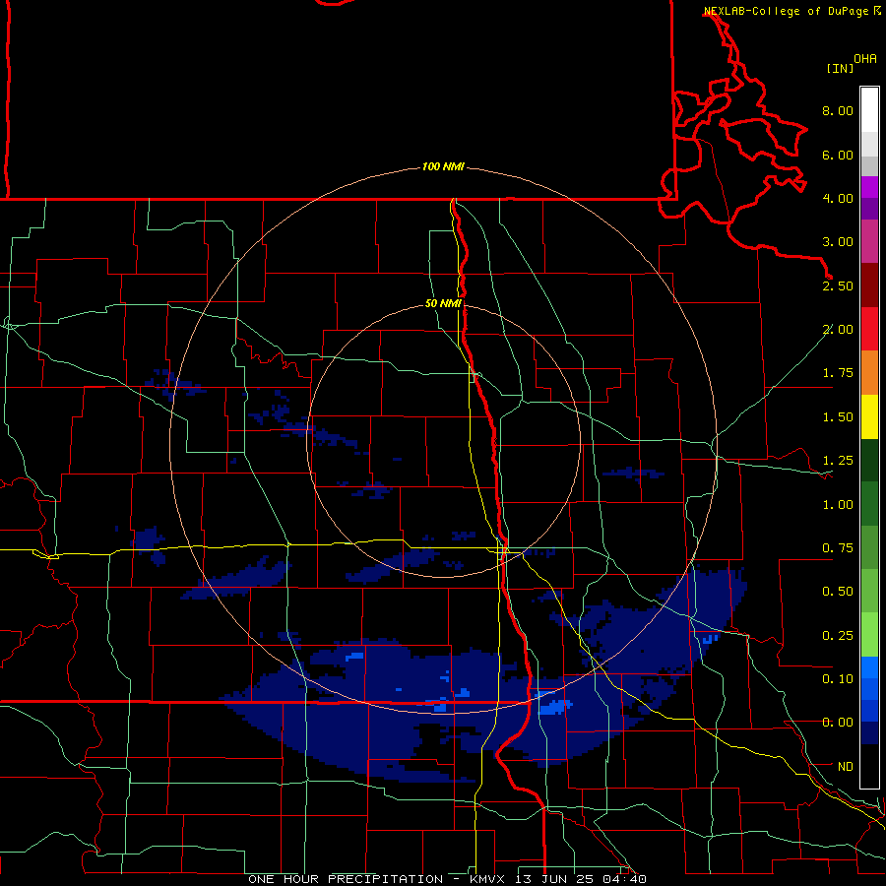Pick the light blue swatch above 0.10

869,667
